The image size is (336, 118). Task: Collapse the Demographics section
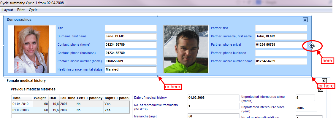(x=305, y=20)
